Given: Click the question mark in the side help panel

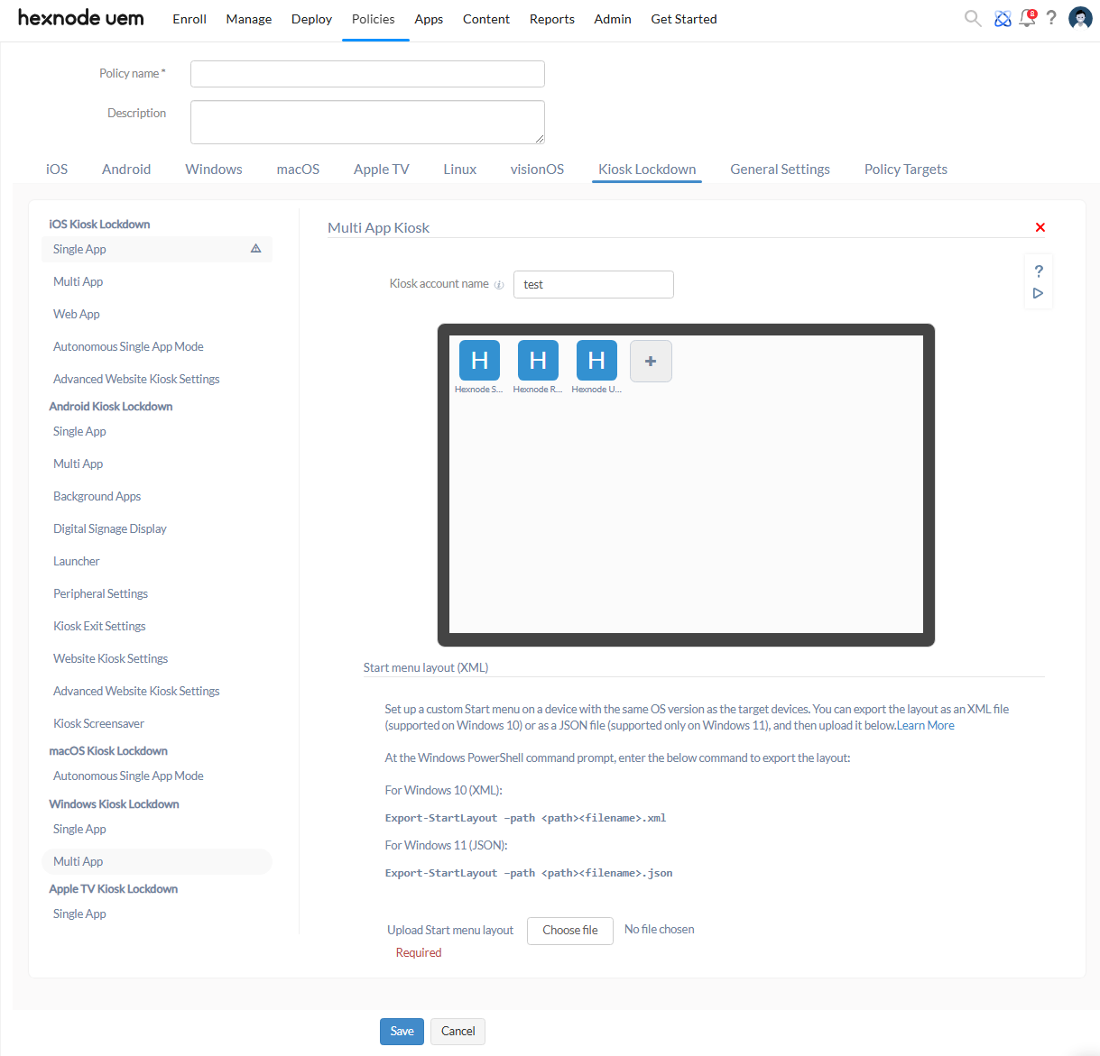Looking at the screenshot, I should point(1039,271).
